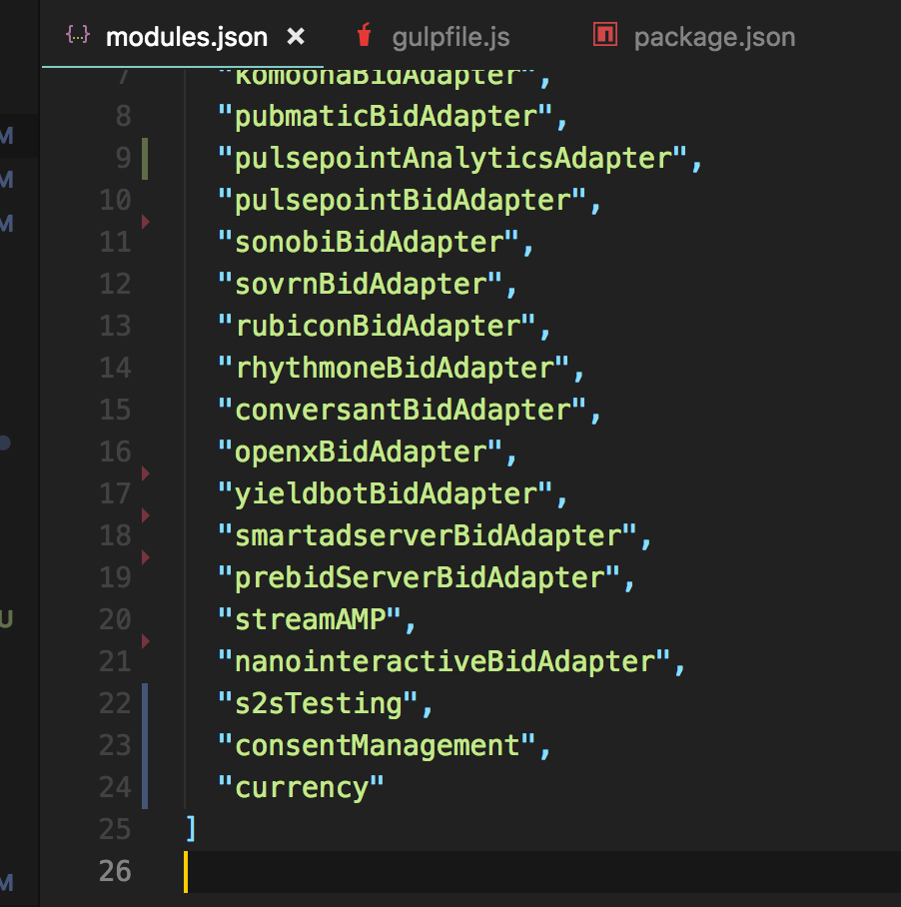Image resolution: width=901 pixels, height=907 pixels.
Task: Click "pulsepointBidAdapter" text
Action: point(402,201)
